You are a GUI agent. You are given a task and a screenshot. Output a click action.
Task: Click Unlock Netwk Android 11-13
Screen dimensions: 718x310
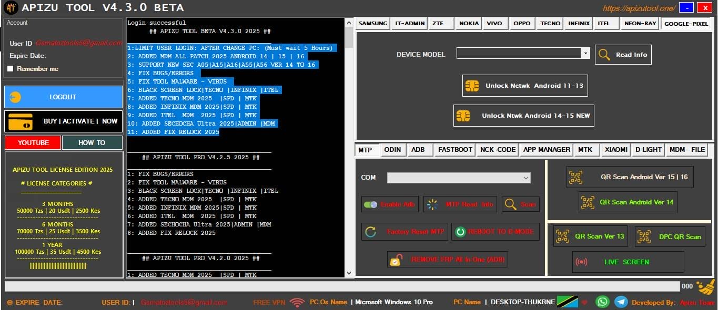tap(524, 86)
